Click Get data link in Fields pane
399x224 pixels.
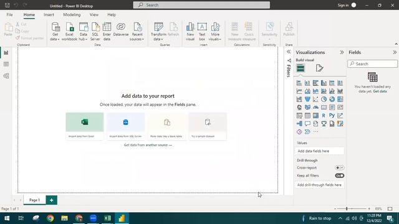tap(380, 91)
